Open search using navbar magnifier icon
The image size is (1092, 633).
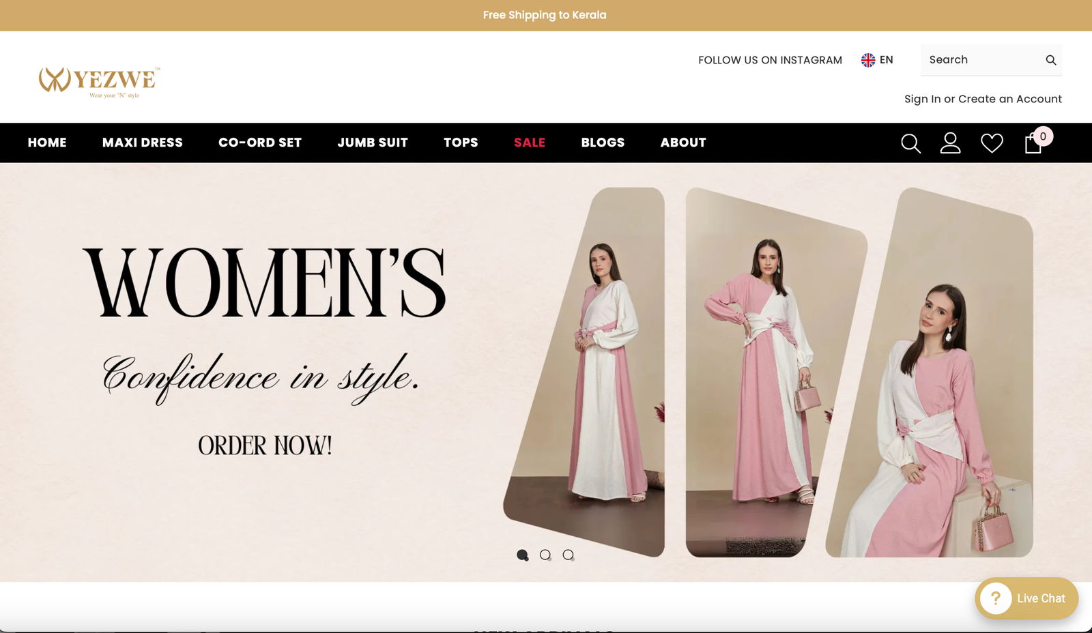point(910,143)
